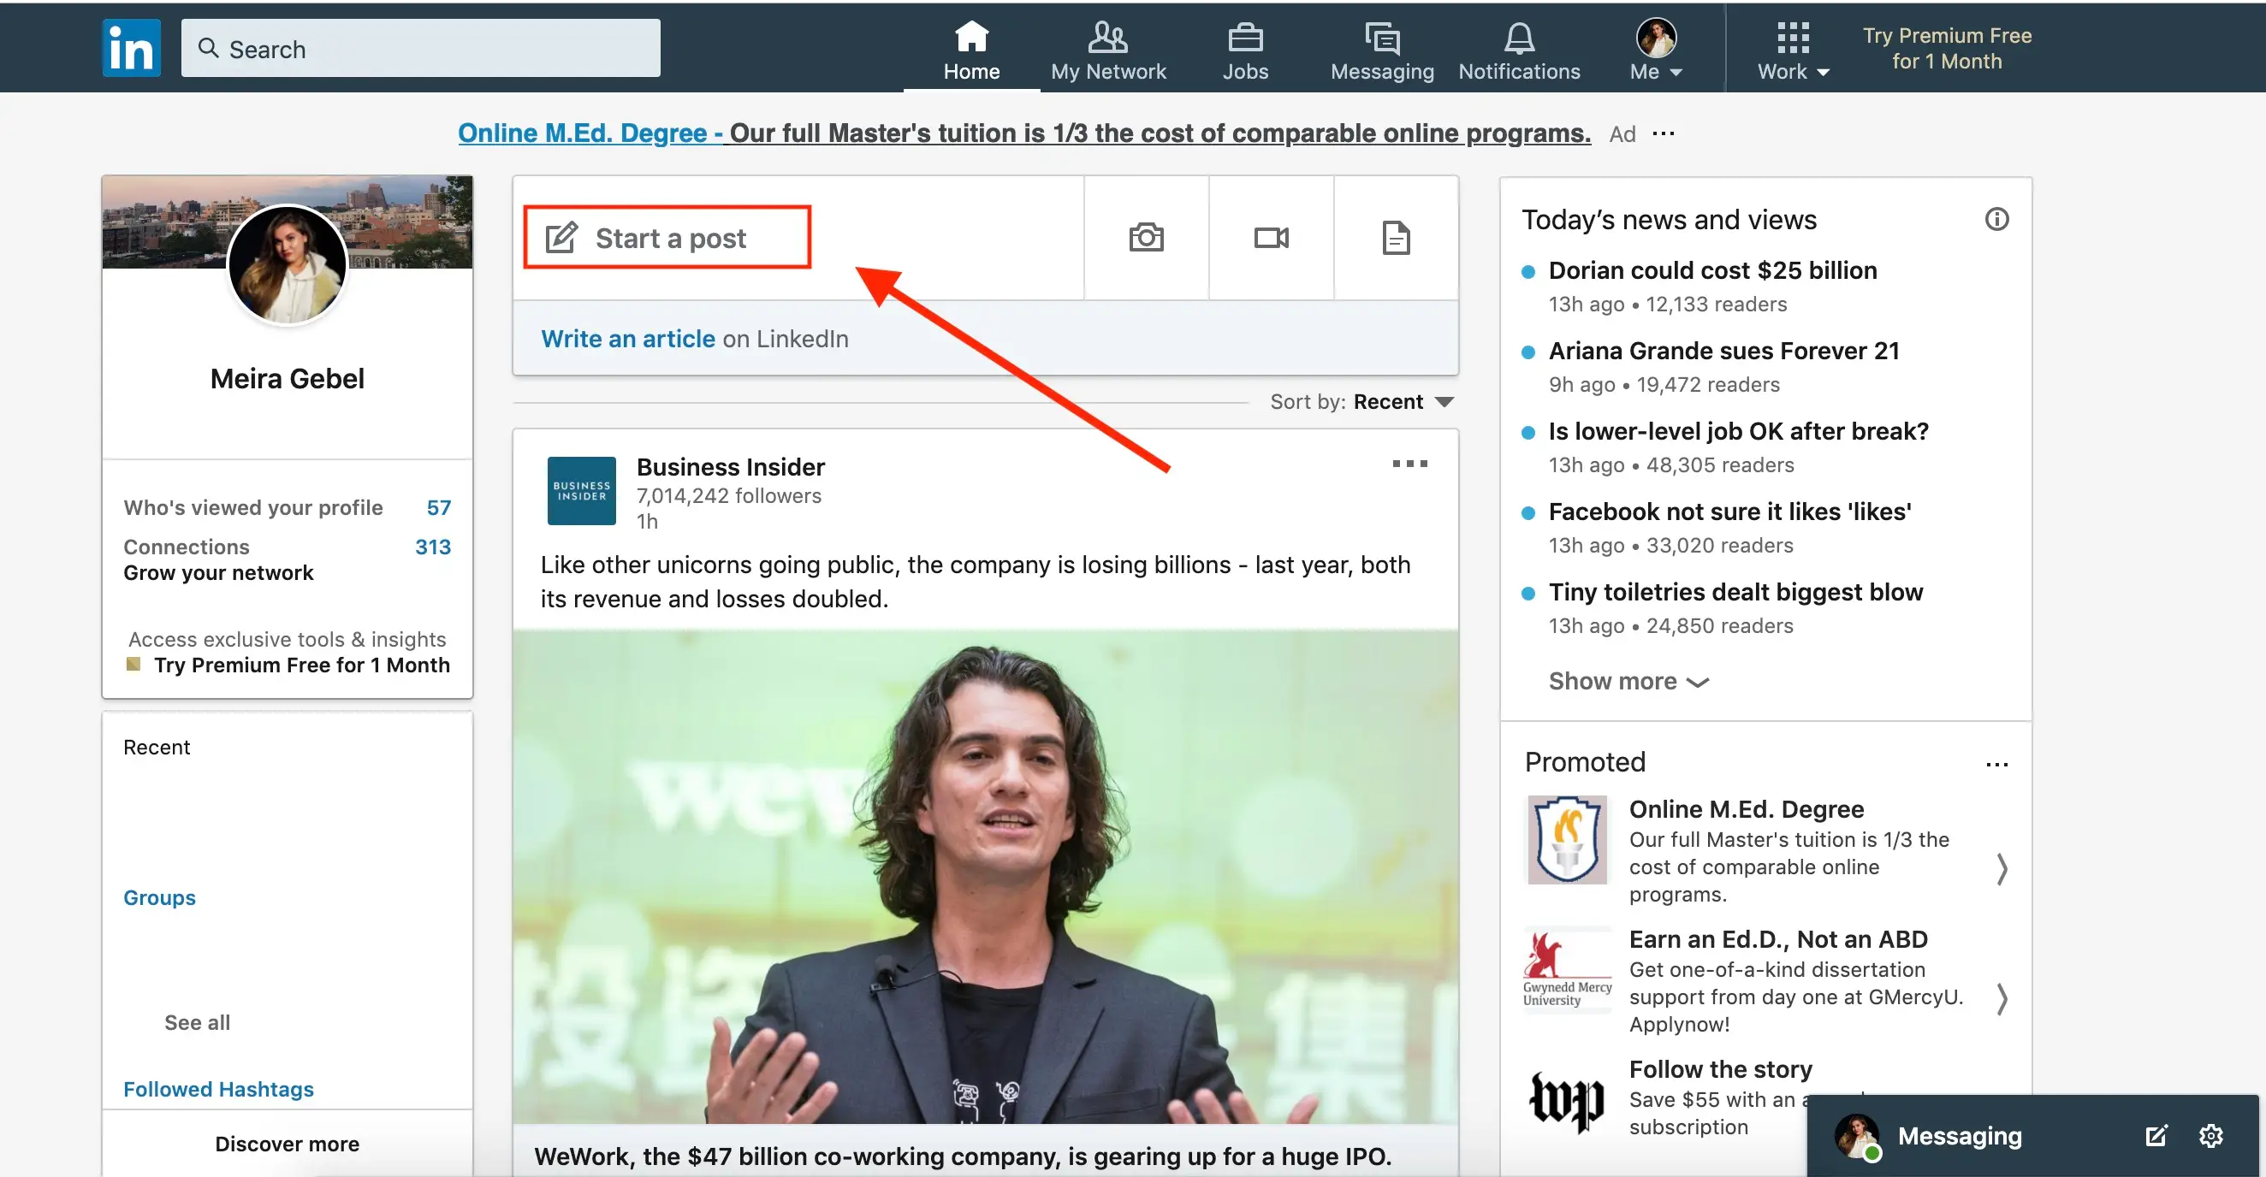The image size is (2266, 1177).
Task: Click the Search input field
Action: pyautogui.click(x=420, y=50)
